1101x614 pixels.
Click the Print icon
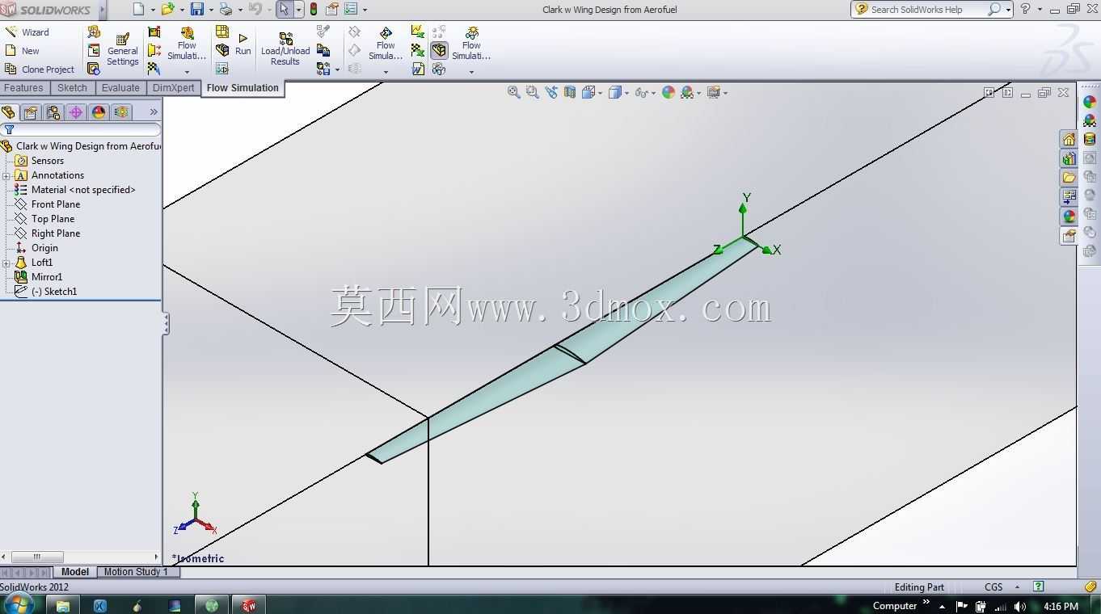[x=226, y=10]
